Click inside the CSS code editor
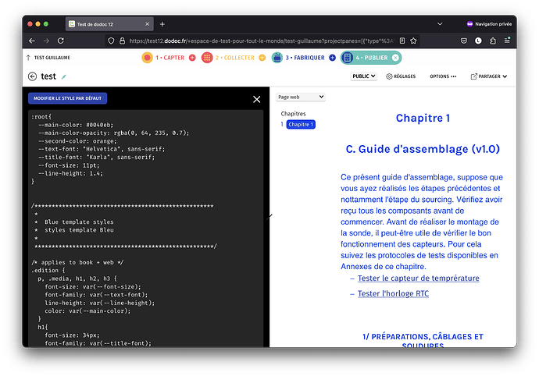539x376 pixels. point(146,229)
